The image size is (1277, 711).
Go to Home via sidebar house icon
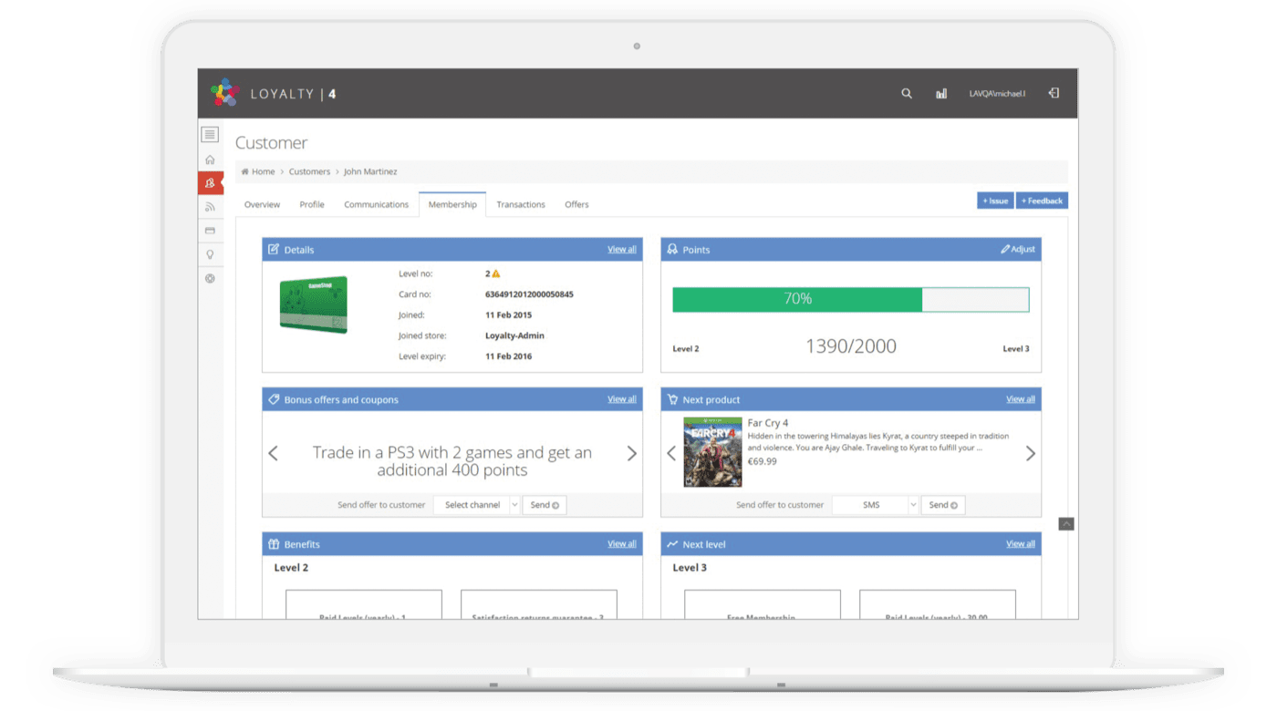click(210, 160)
